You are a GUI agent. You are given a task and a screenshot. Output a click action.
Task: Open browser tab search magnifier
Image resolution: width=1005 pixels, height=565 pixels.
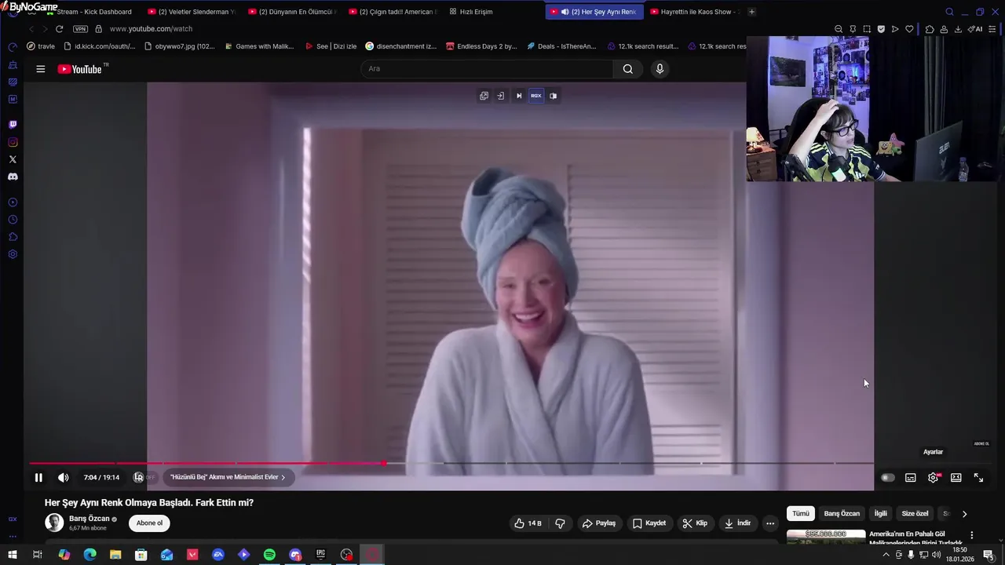(x=949, y=12)
